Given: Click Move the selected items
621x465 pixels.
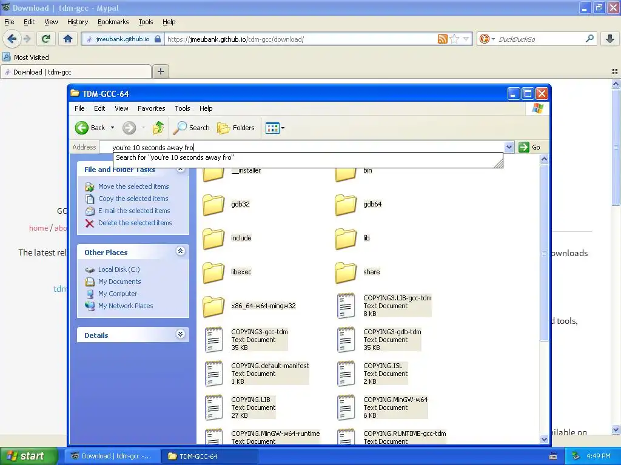Looking at the screenshot, I should click(x=133, y=186).
